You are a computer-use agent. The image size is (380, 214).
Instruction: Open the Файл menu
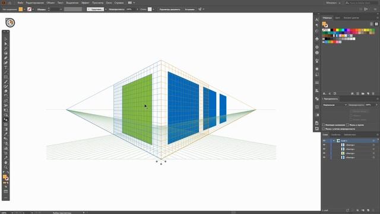point(20,2)
